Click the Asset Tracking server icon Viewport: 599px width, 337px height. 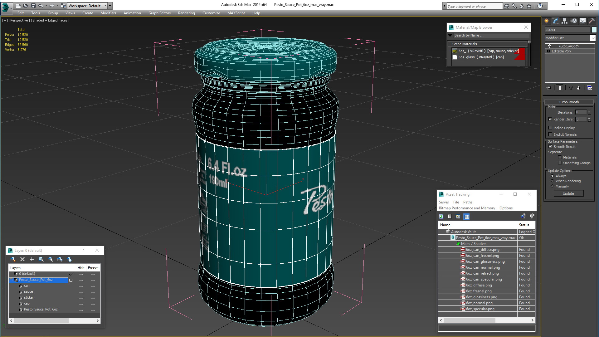point(444,202)
